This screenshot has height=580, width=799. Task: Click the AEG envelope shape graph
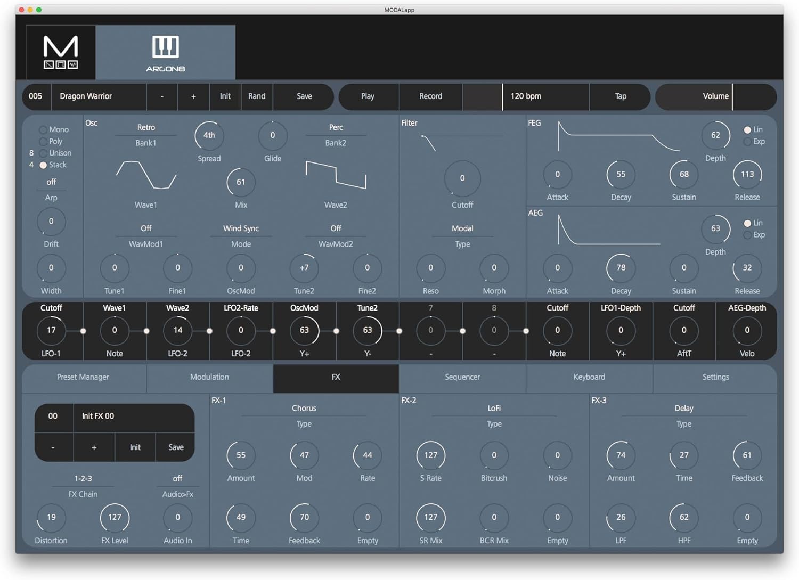pos(608,230)
